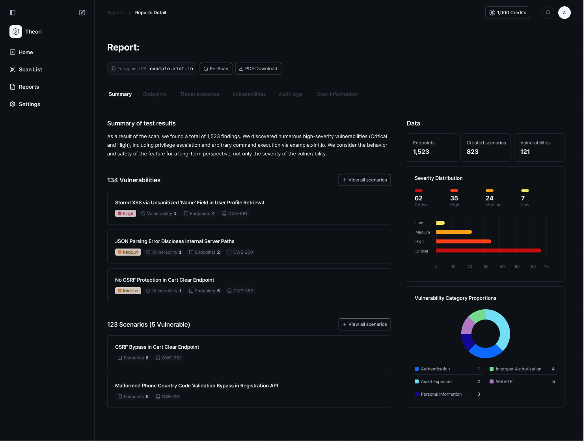This screenshot has width=585, height=443.
Task: Click the Reports breadcrumb link
Action: click(x=116, y=13)
